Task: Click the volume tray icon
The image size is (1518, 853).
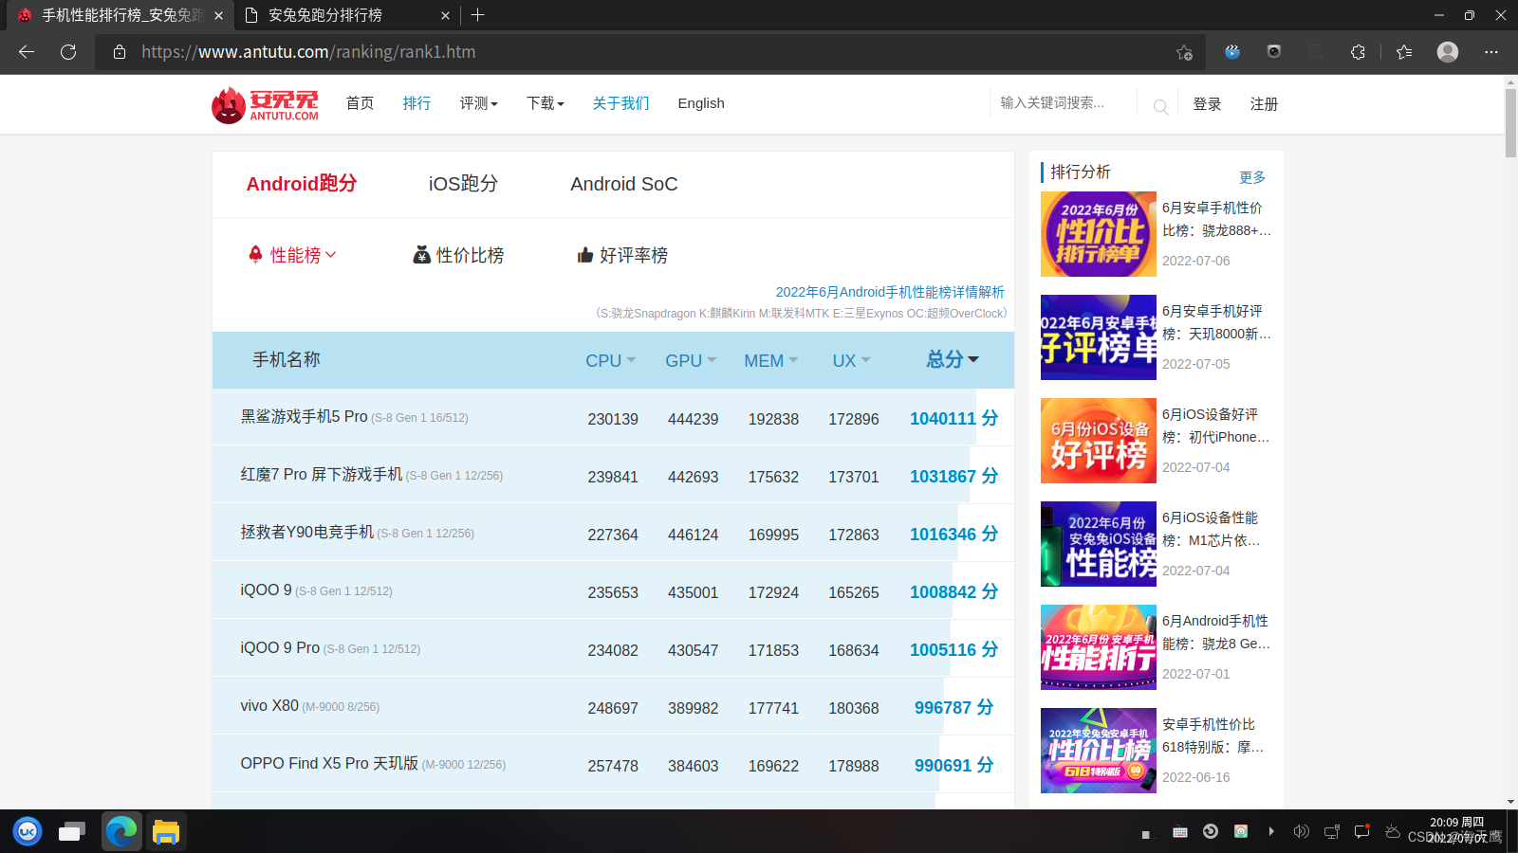Action: 1302,831
